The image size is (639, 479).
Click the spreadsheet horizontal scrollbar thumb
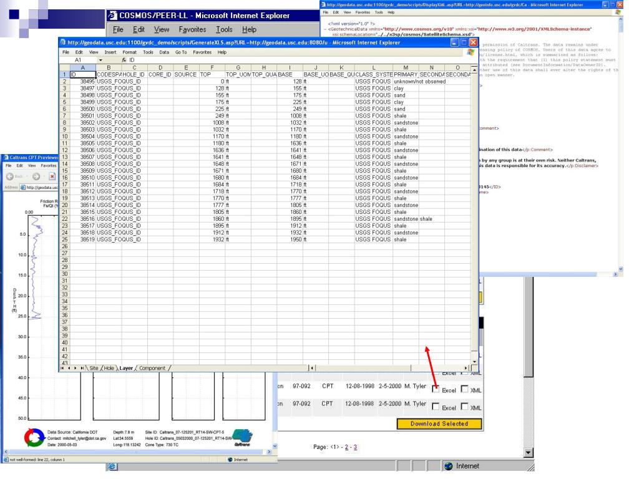(x=363, y=368)
